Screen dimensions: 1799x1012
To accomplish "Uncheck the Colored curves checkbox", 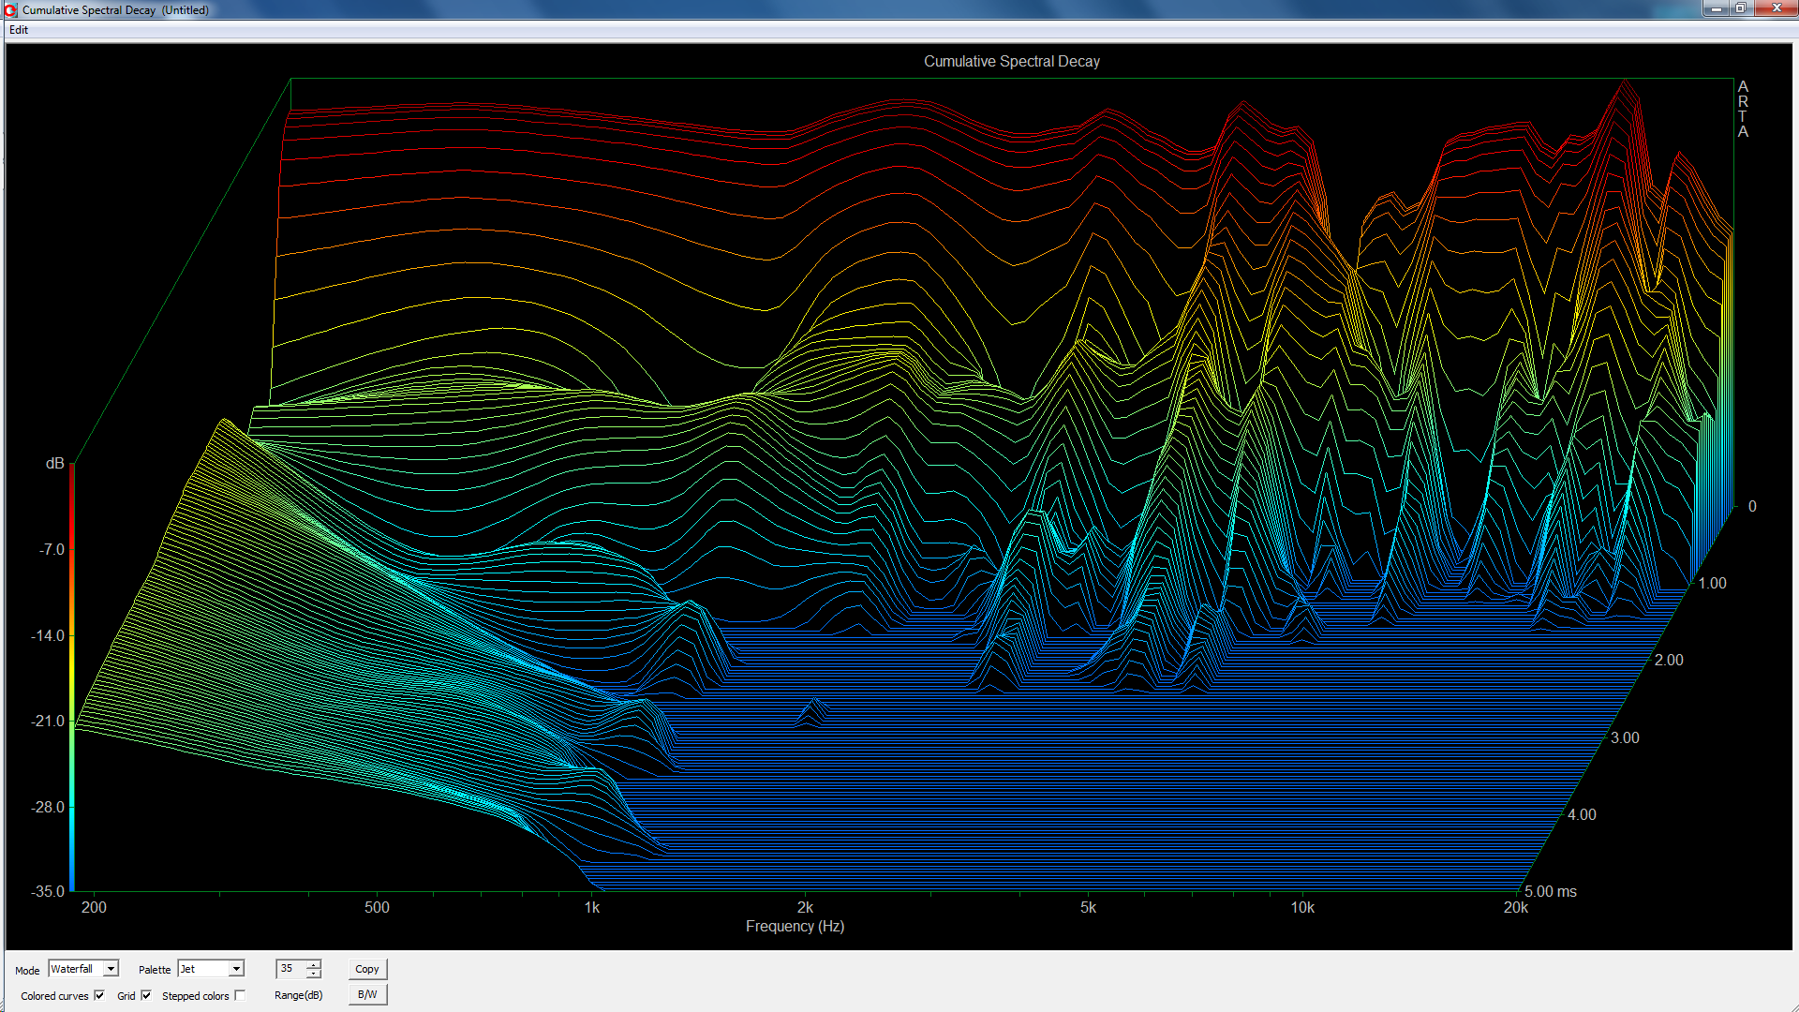I will tap(99, 995).
